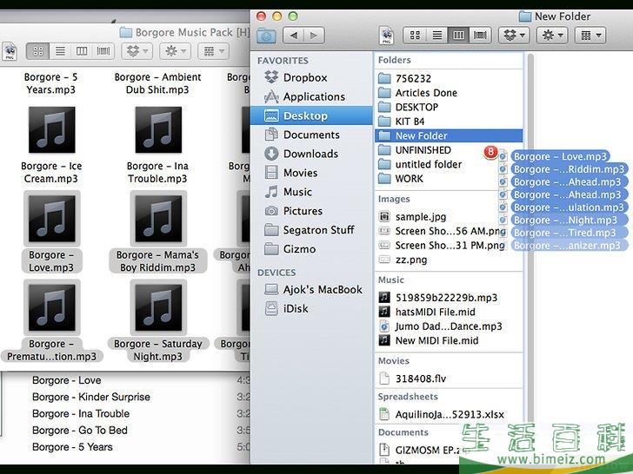Switch New Folder window to icon view
The height and width of the screenshot is (474, 633).
pyautogui.click(x=415, y=36)
